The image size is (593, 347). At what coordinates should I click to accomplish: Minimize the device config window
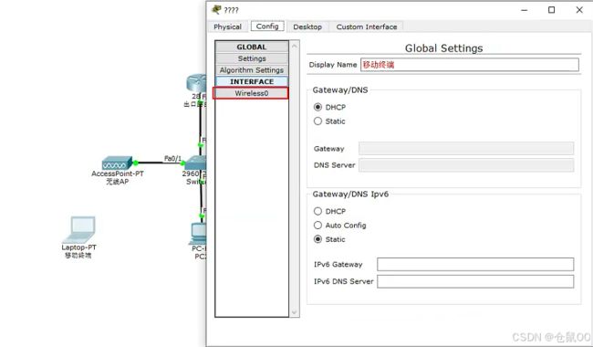(x=525, y=10)
